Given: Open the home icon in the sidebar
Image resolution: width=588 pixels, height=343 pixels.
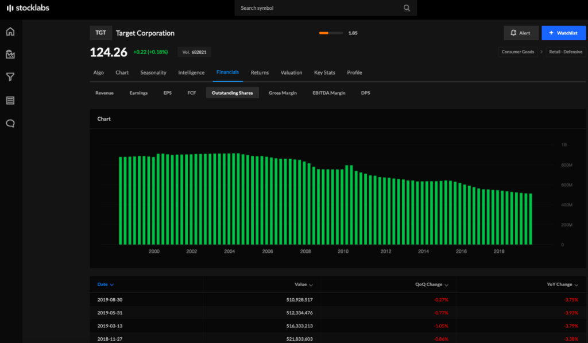Looking at the screenshot, I should point(10,32).
